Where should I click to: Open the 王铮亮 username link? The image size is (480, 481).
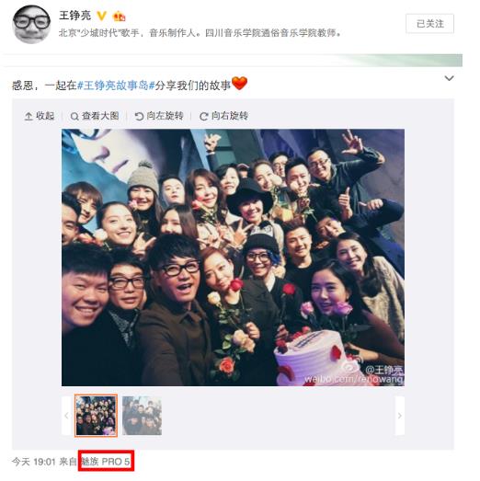74,16
